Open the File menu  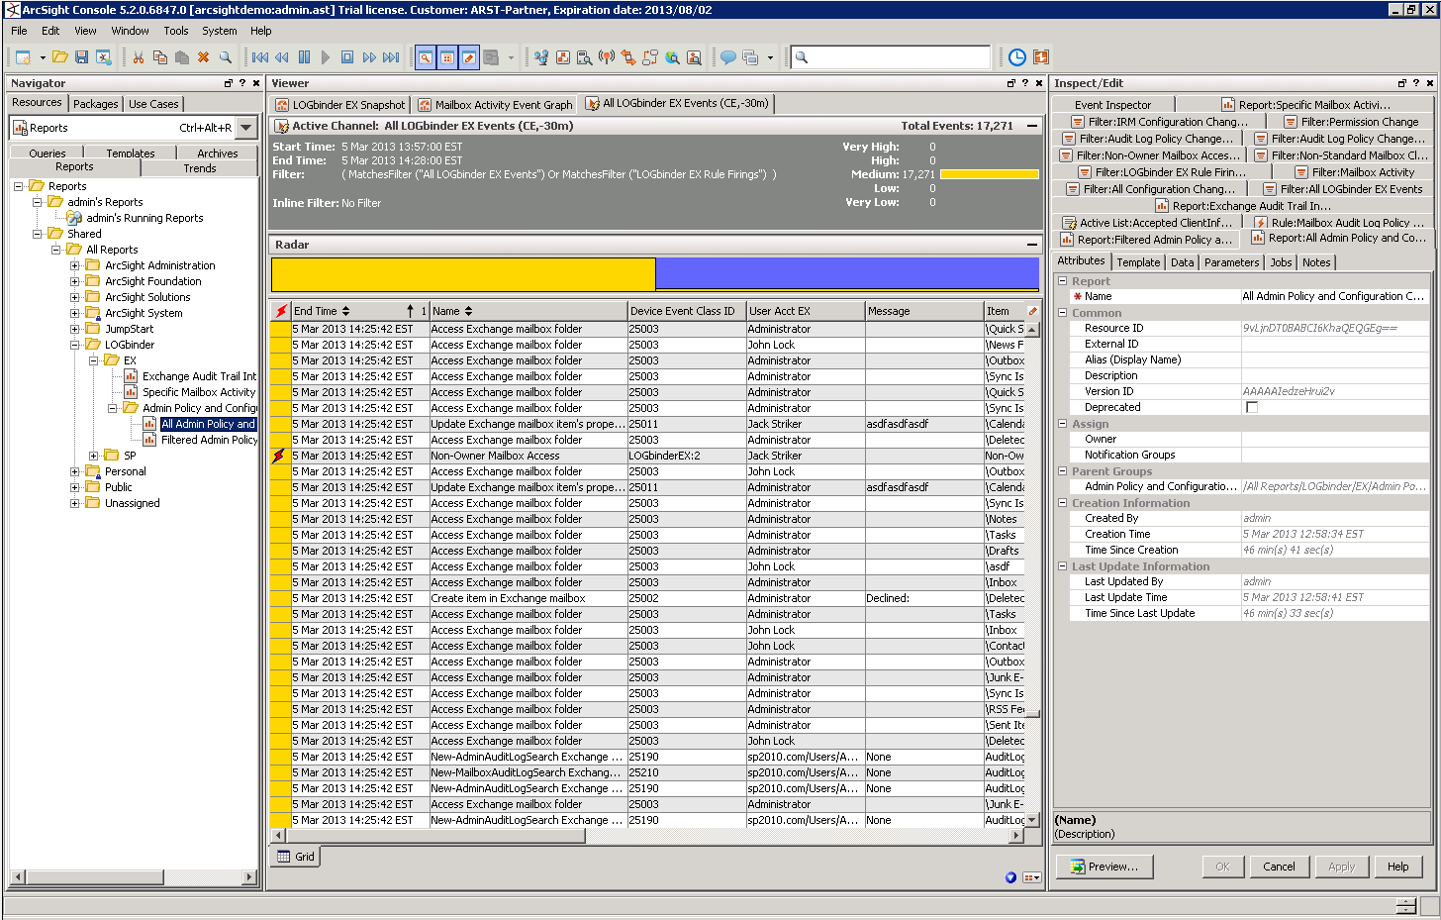tap(19, 31)
